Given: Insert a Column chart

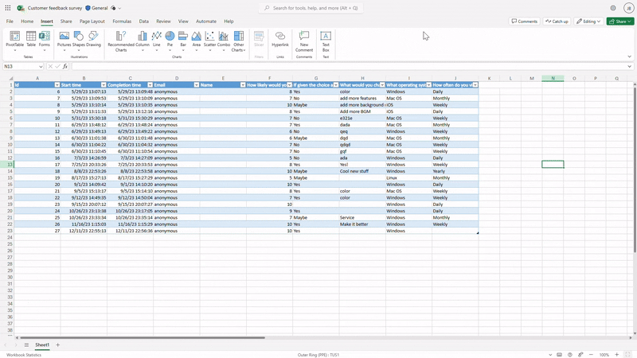Looking at the screenshot, I should coord(143,41).
